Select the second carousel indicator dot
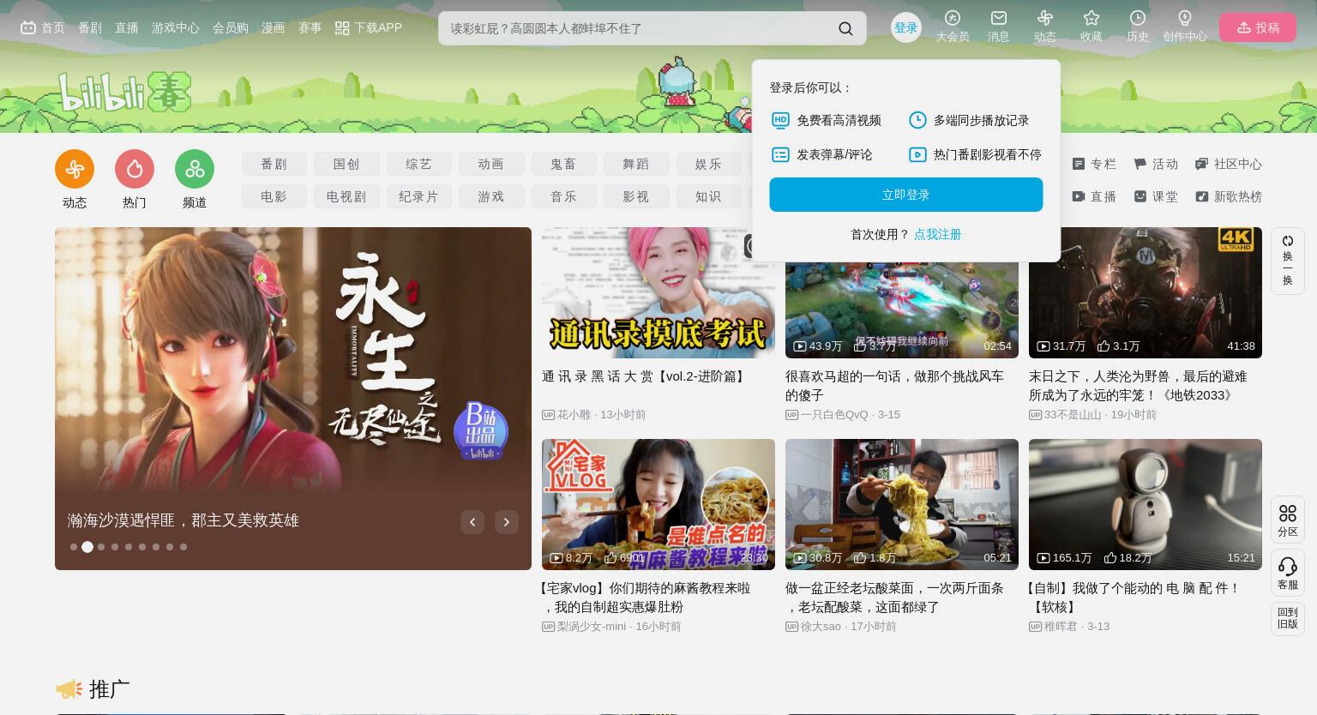This screenshot has height=715, width=1317. pyautogui.click(x=87, y=547)
